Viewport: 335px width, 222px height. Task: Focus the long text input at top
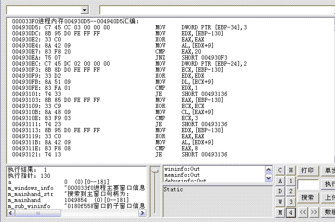point(217,10)
